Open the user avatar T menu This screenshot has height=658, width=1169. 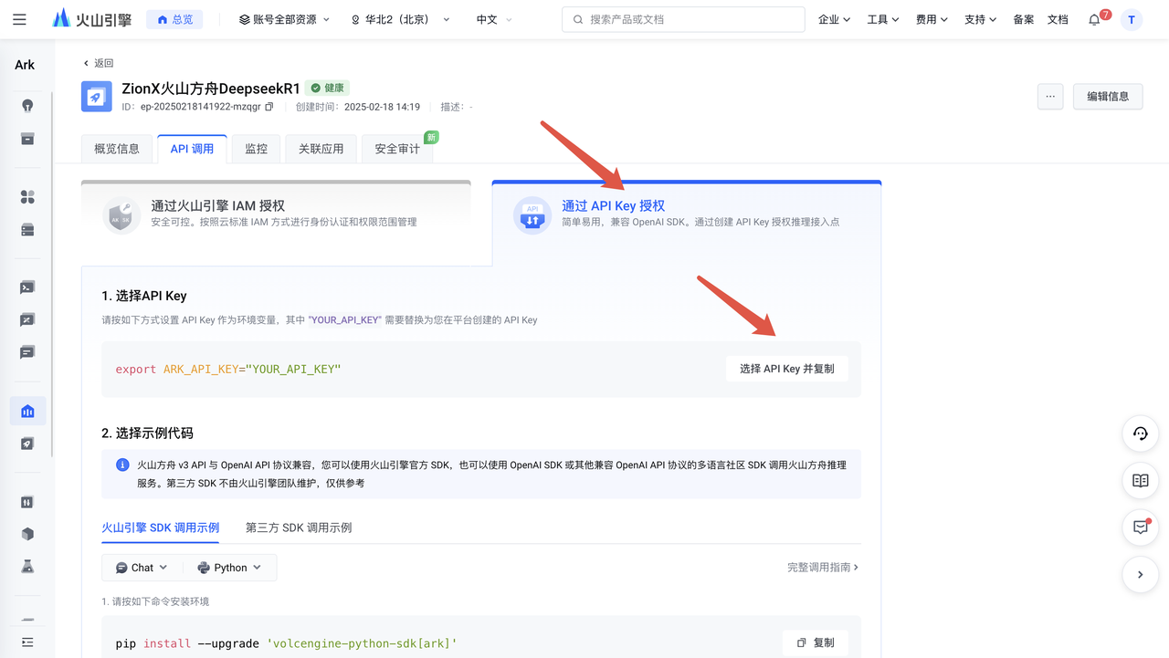(x=1132, y=19)
